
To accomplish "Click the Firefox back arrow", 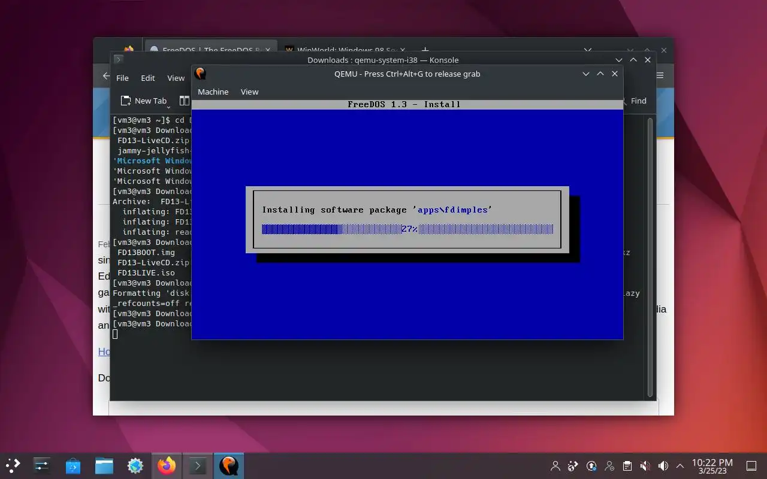I will [105, 76].
